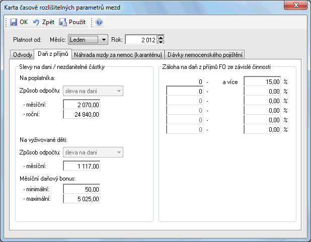The image size is (311, 242).
Task: Click the roční field showing 24 840,00
Action: tap(83, 114)
